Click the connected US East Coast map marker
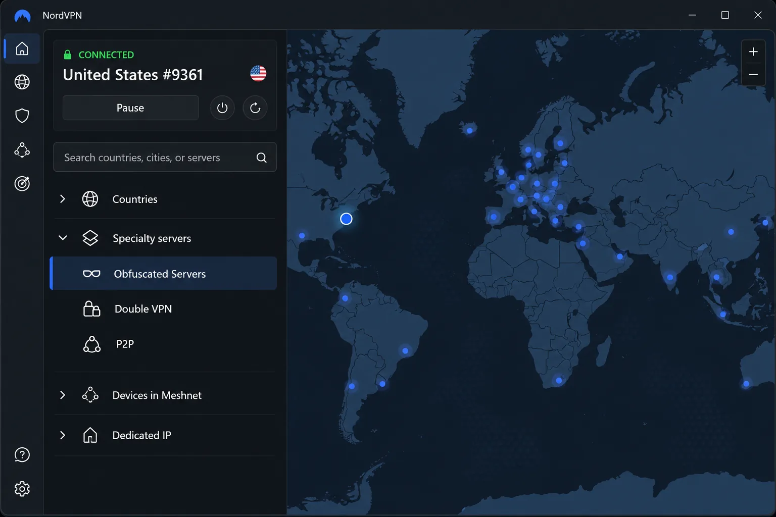The image size is (776, 517). [346, 219]
